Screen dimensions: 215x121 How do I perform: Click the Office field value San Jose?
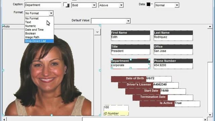tap(173, 52)
